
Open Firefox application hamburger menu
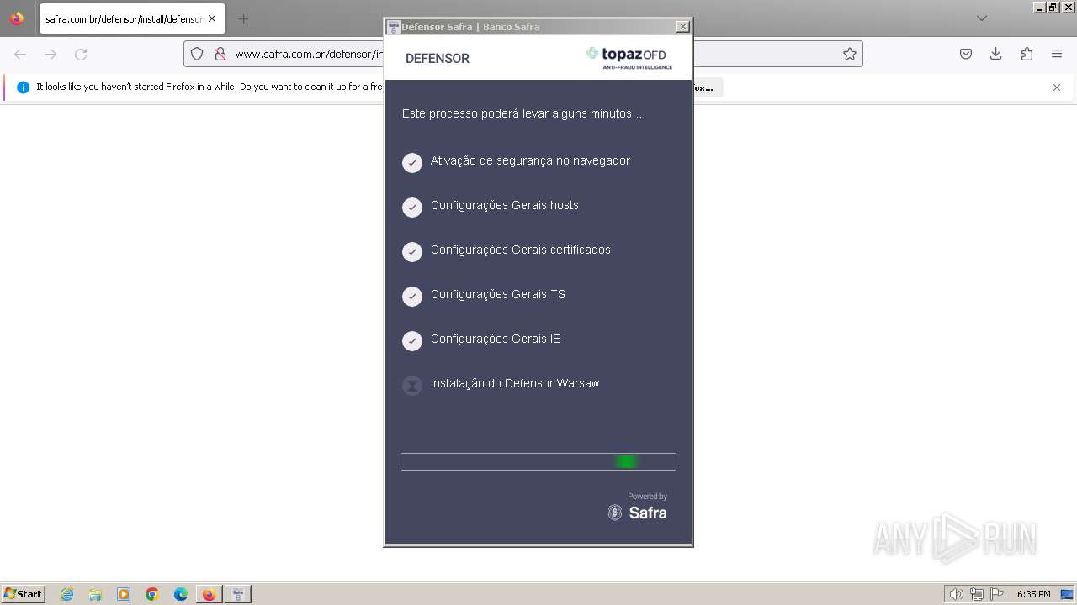1057,54
